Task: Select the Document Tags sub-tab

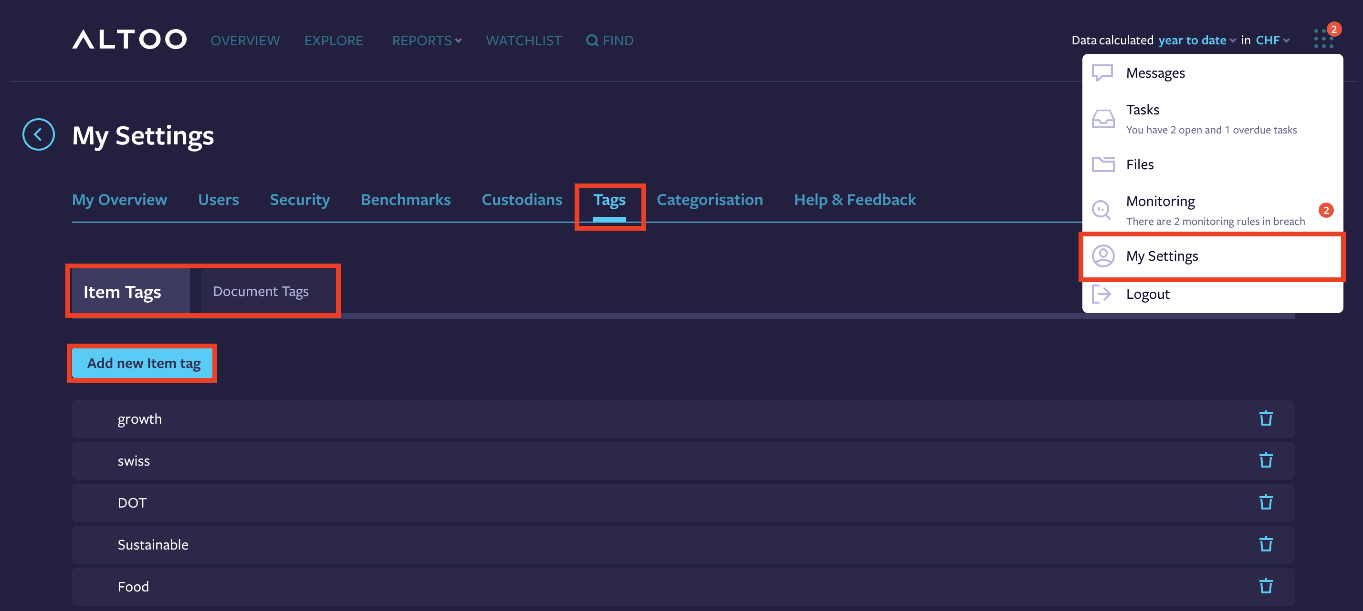Action: point(268,291)
